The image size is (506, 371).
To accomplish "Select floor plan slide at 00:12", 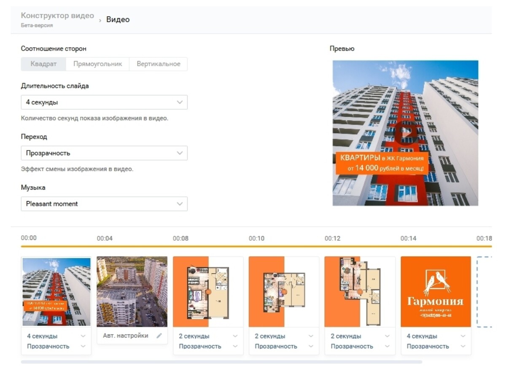I will tap(360, 292).
